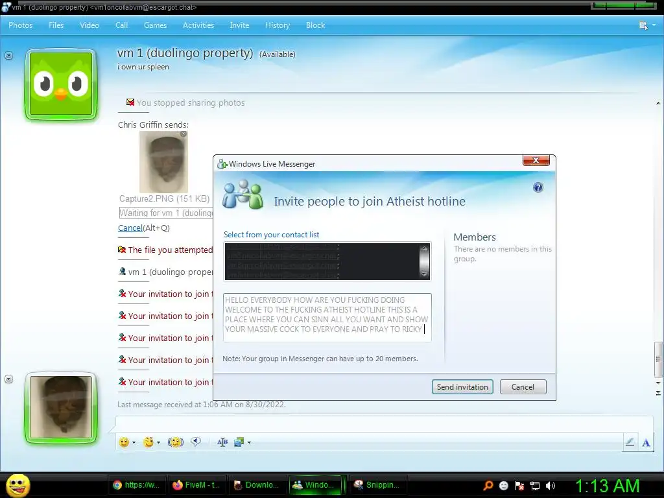Click Send invitation button
This screenshot has width=664, height=498.
click(462, 386)
